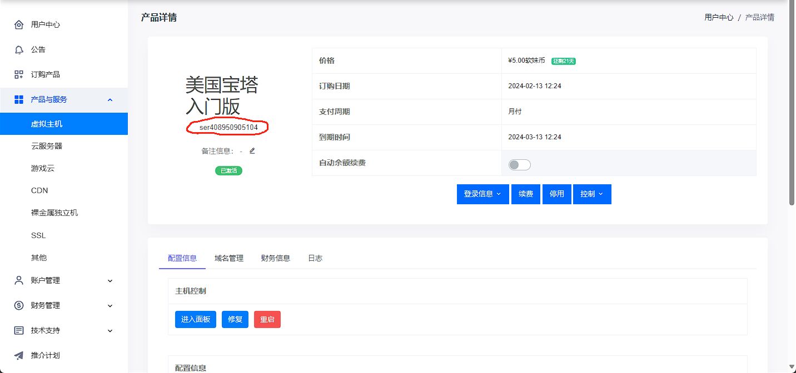Click 进入面板 to open the panel
Screen dimensions: 796x373
click(195, 319)
